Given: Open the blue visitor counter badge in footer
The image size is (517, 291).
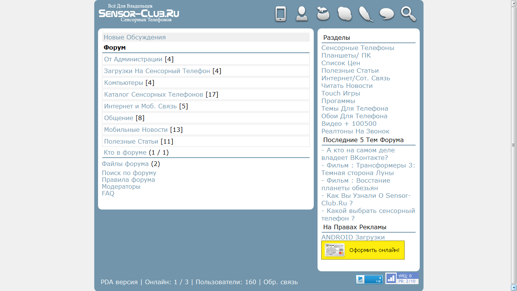Looking at the screenshot, I should pyautogui.click(x=369, y=280).
